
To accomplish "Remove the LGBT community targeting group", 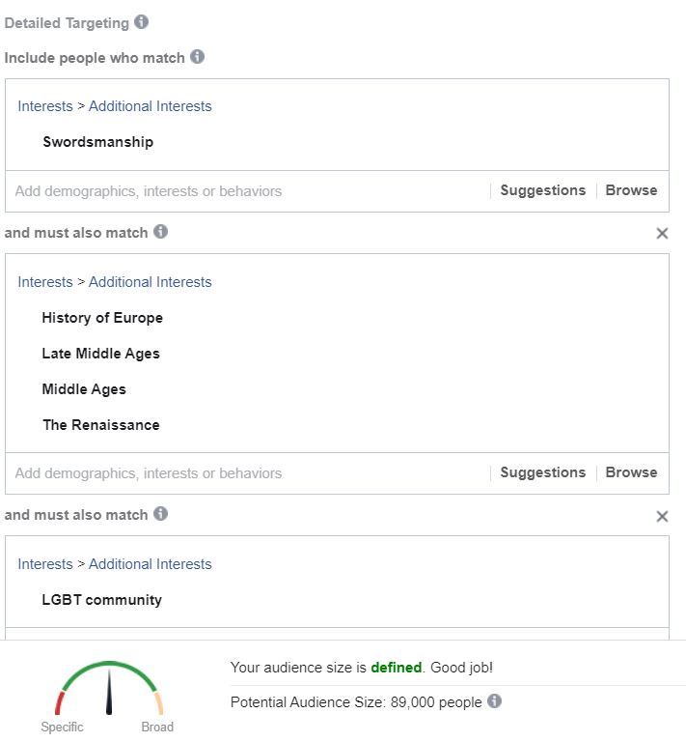I will (x=662, y=516).
